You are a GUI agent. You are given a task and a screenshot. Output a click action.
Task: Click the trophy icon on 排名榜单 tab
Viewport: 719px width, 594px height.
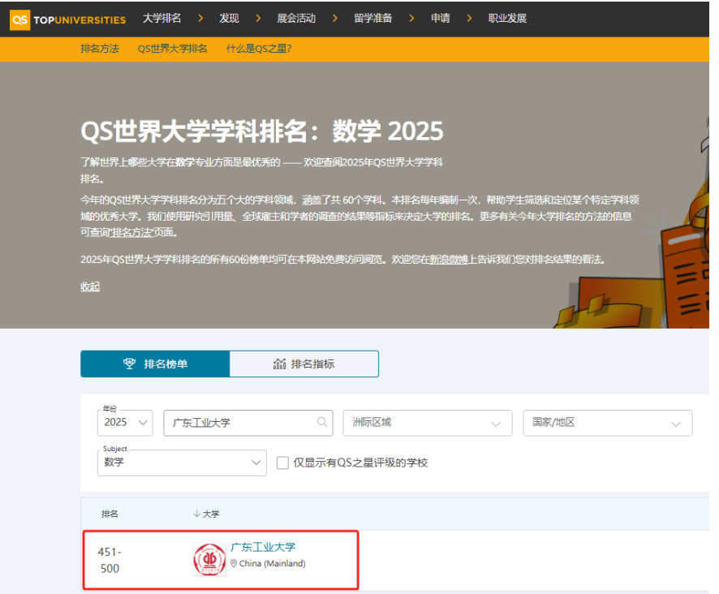coord(129,364)
